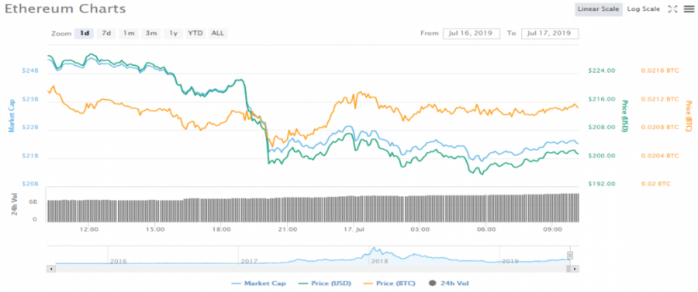Click the navigator right scroll arrow
Screen dimensions: 698x292
click(x=575, y=269)
